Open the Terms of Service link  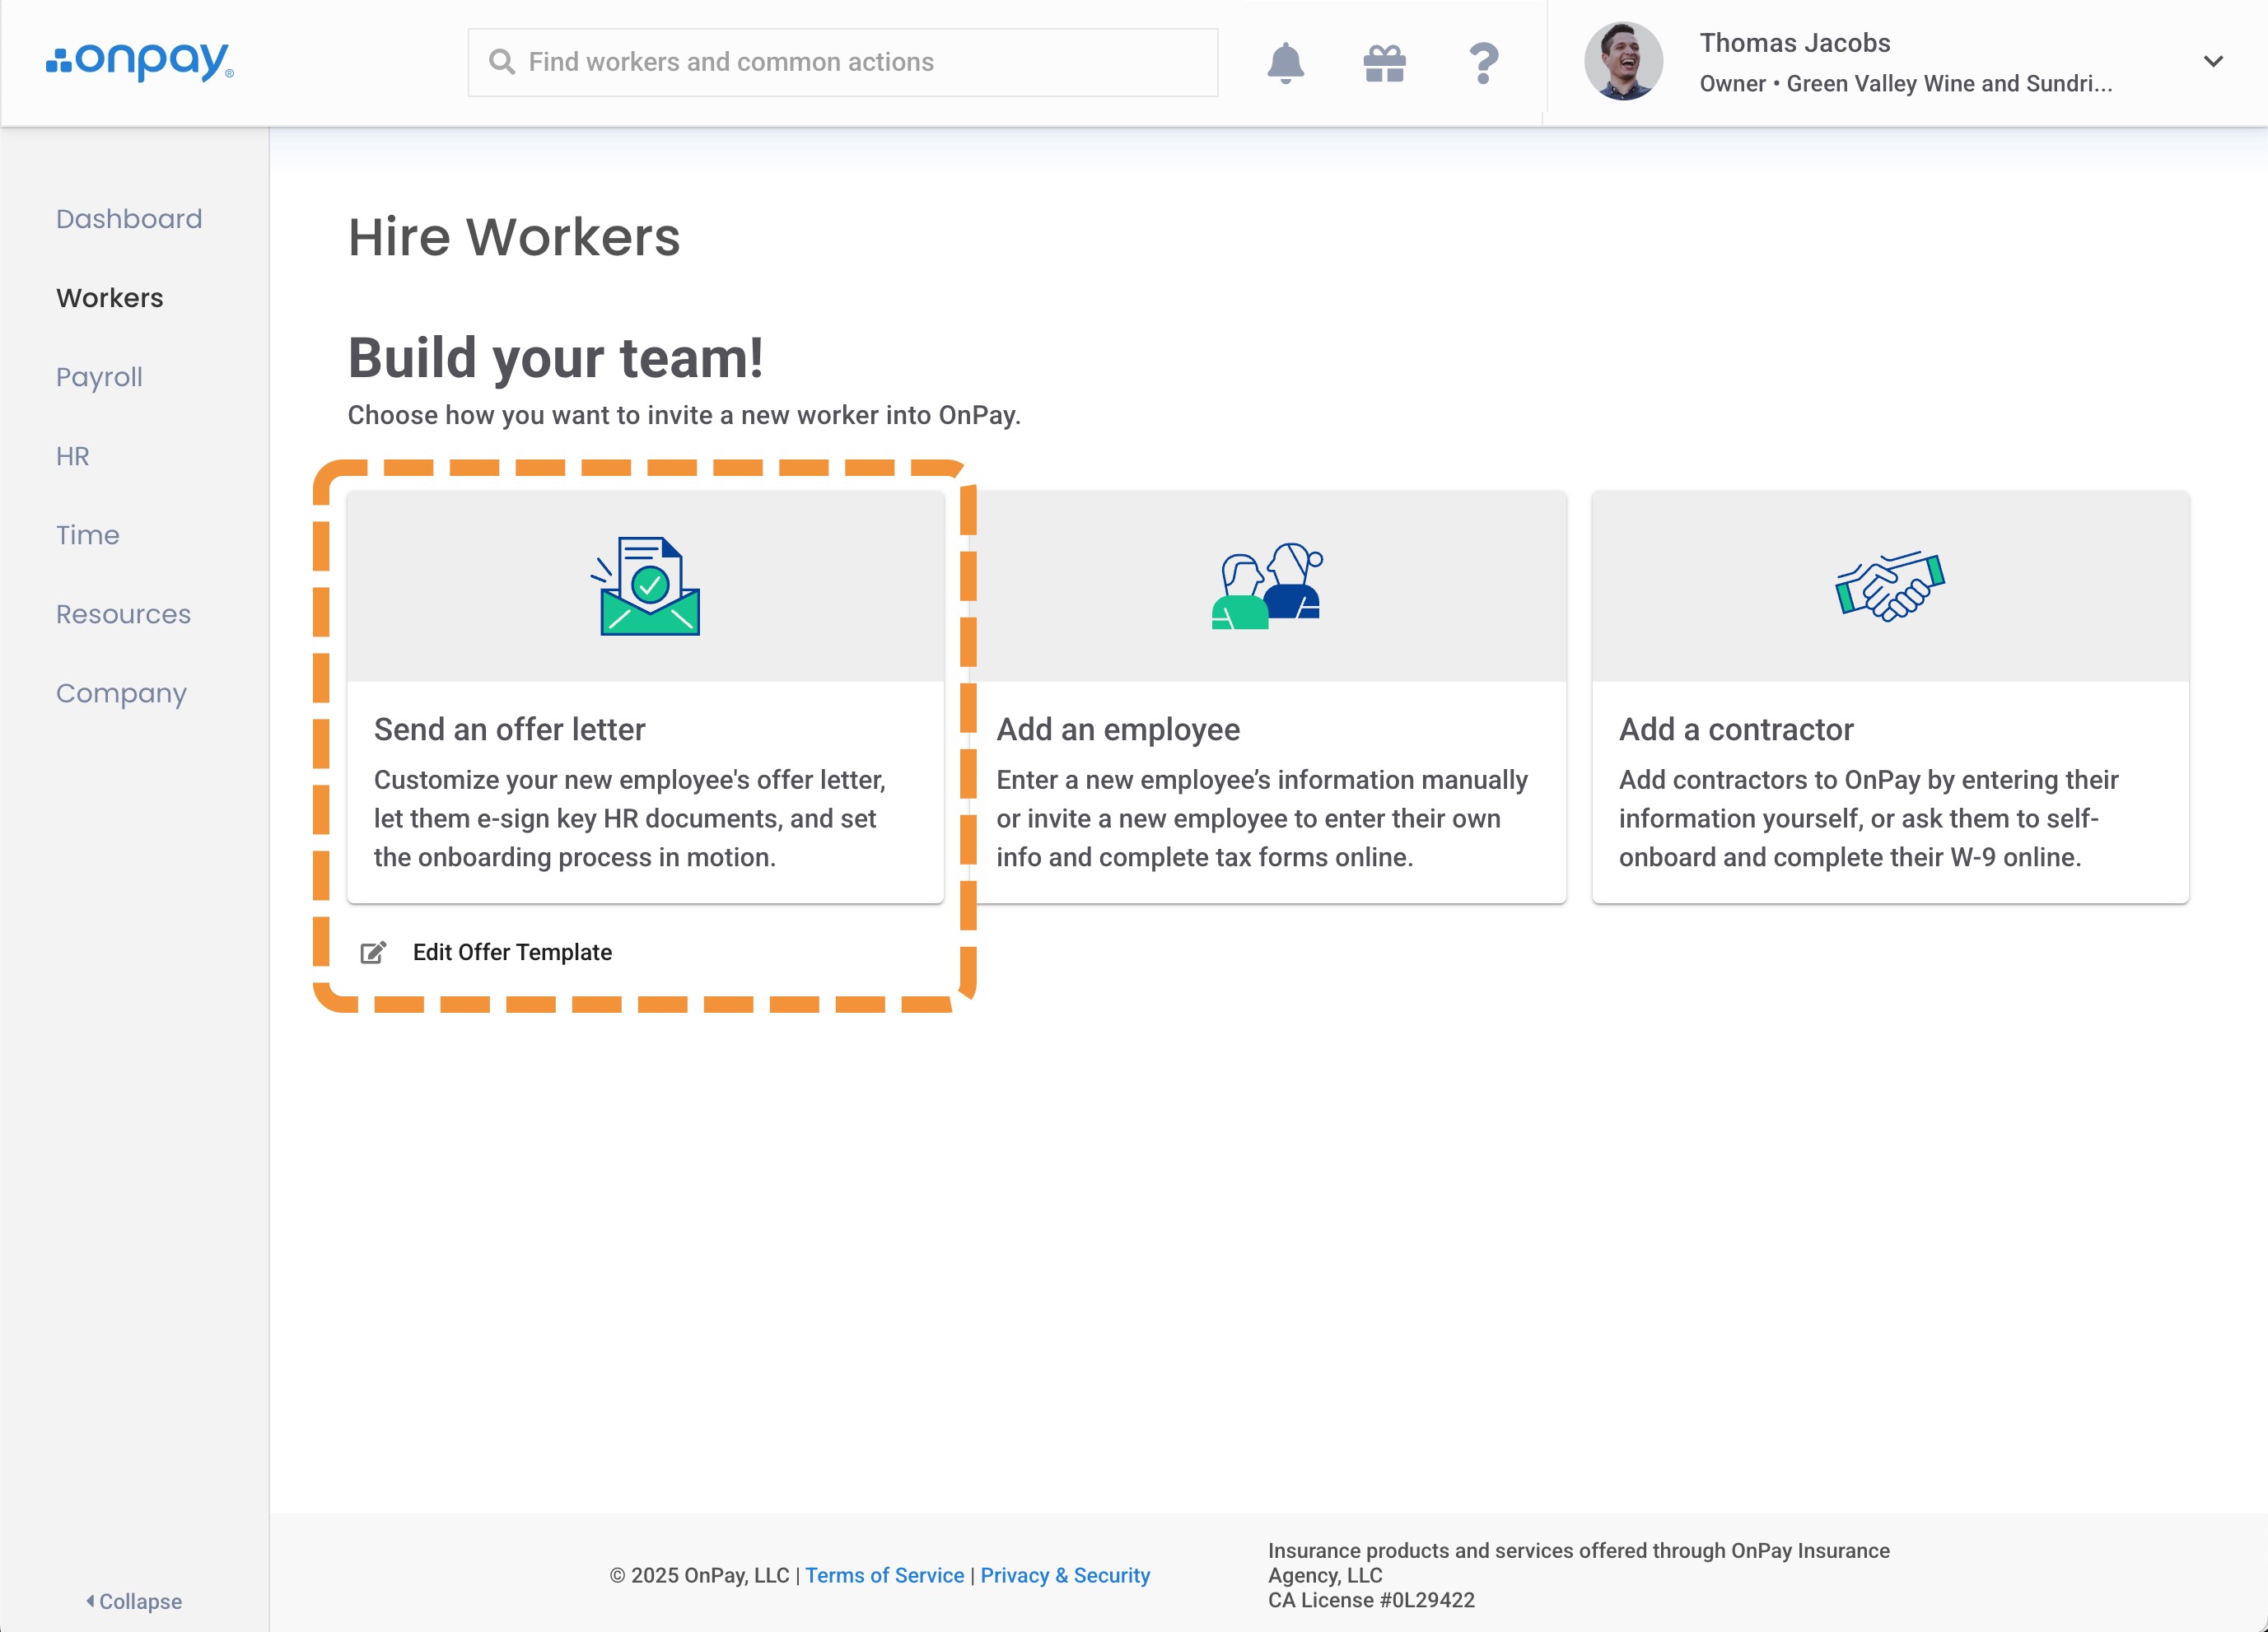click(884, 1575)
